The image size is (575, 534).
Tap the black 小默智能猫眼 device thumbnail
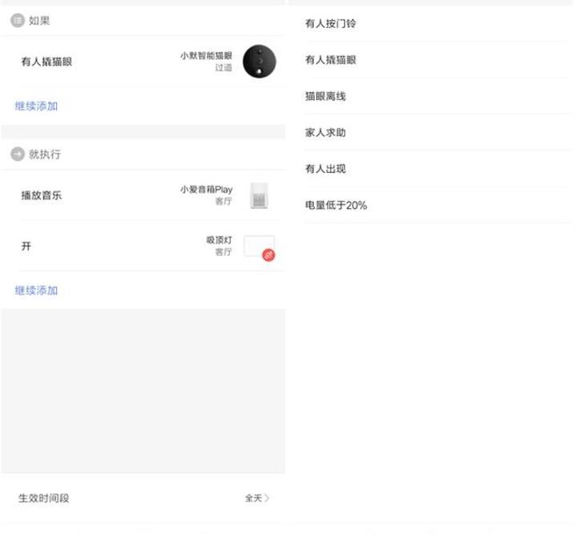[x=259, y=62]
